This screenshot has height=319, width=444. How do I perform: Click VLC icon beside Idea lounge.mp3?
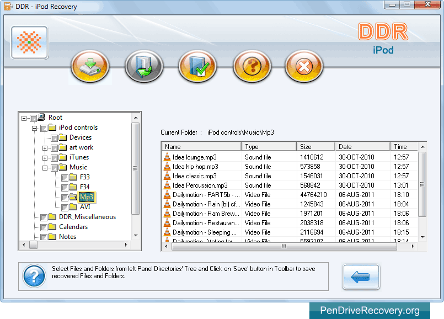pos(167,157)
